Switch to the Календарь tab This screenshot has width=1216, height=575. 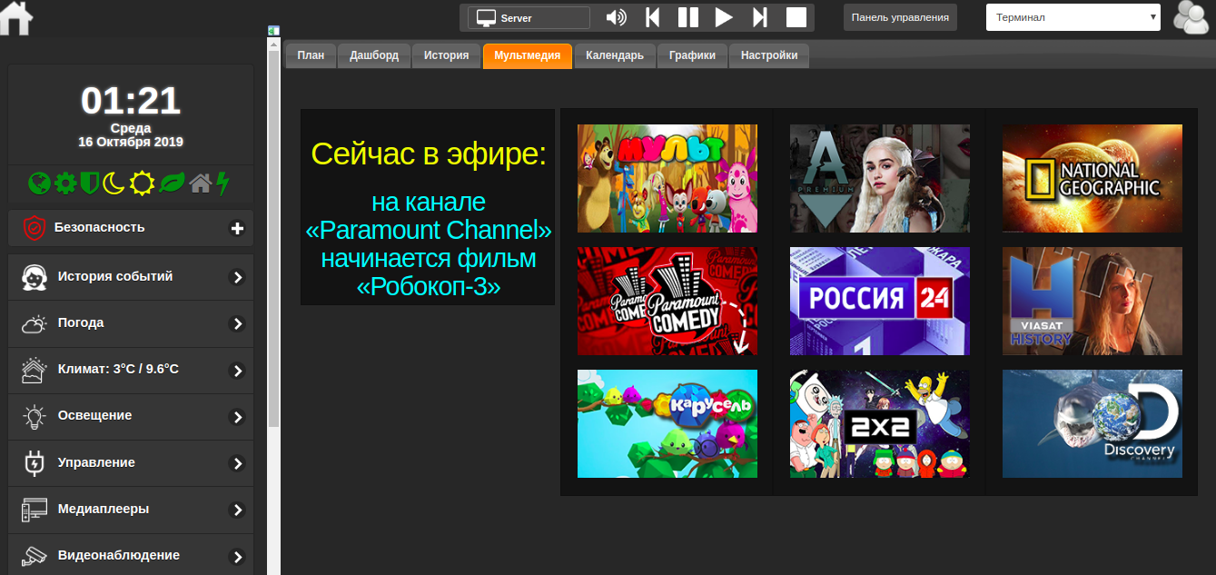coord(615,55)
